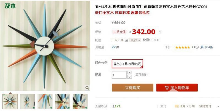Screen dimensions: 220x111
Task: Expand the promotion price details arrow
Action: click(160, 32)
